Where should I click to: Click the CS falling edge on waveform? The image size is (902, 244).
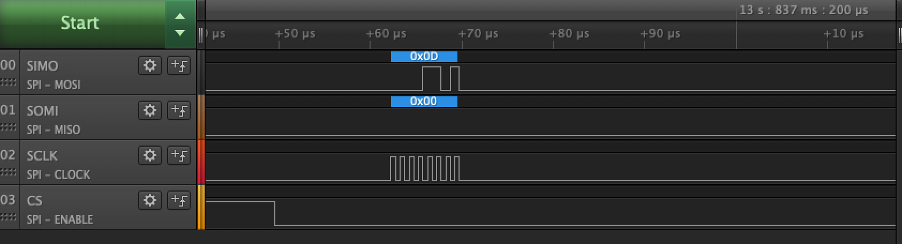275,213
